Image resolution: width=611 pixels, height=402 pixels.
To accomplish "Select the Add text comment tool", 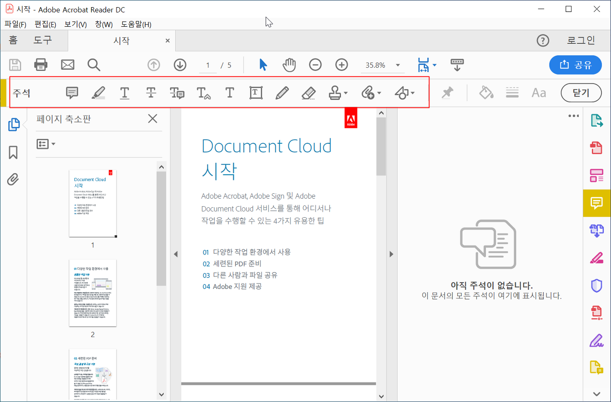I will tap(230, 93).
